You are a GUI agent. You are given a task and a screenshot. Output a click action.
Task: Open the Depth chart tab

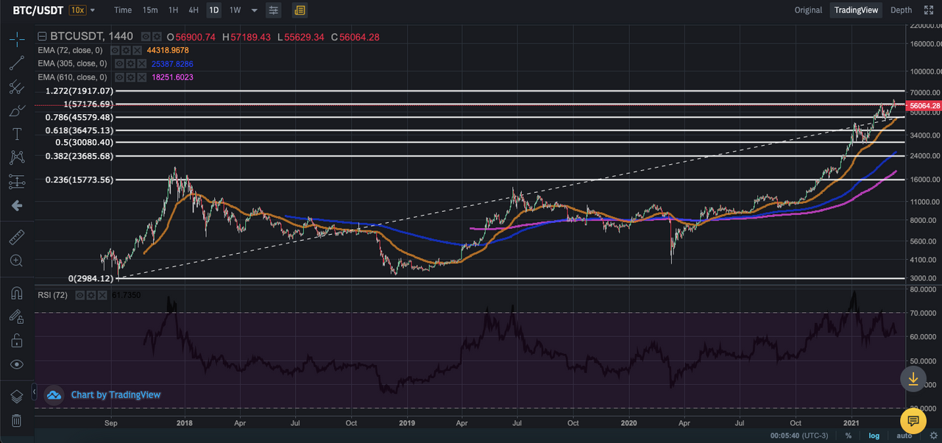pyautogui.click(x=901, y=10)
